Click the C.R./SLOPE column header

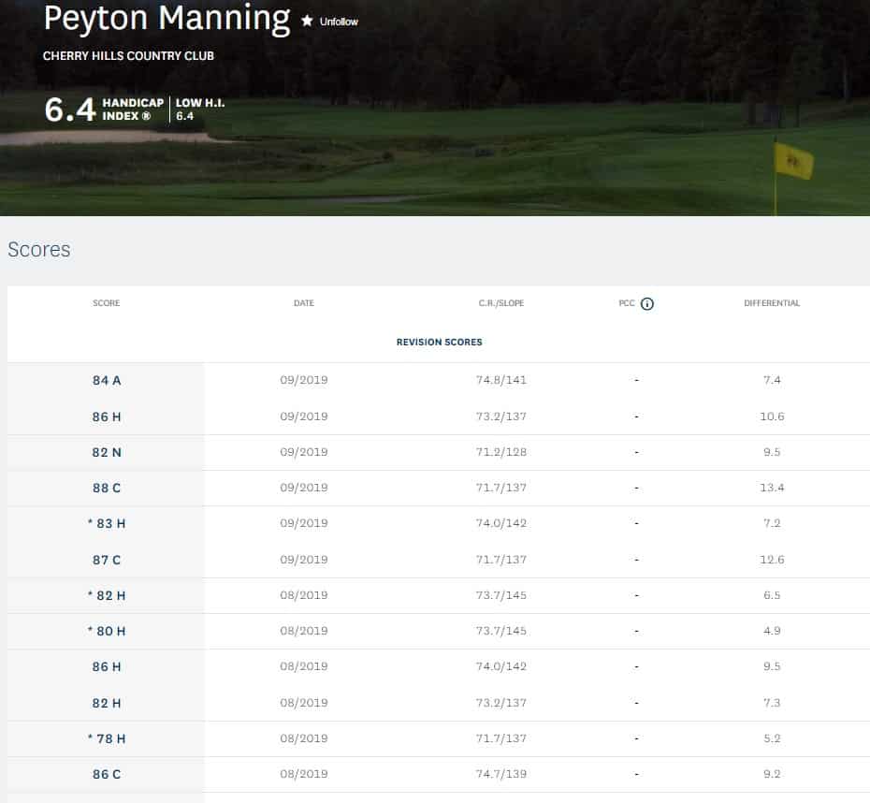[x=501, y=303]
